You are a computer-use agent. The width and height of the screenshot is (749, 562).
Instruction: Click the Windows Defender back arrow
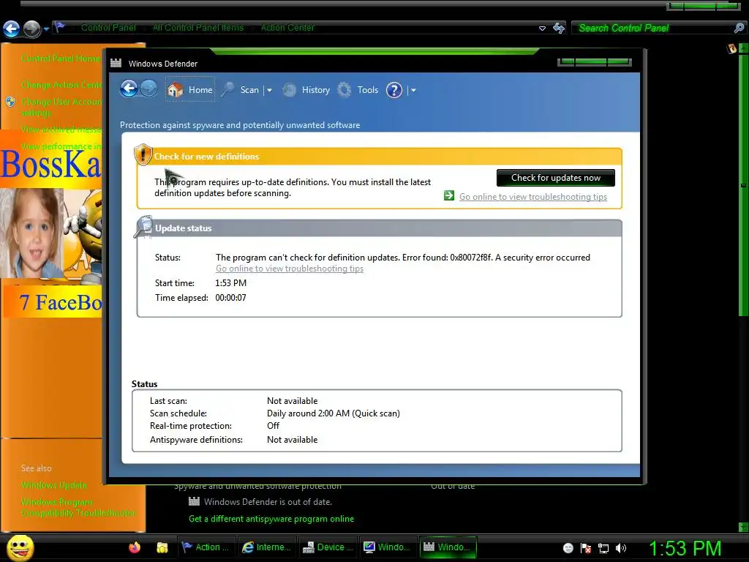click(x=129, y=89)
